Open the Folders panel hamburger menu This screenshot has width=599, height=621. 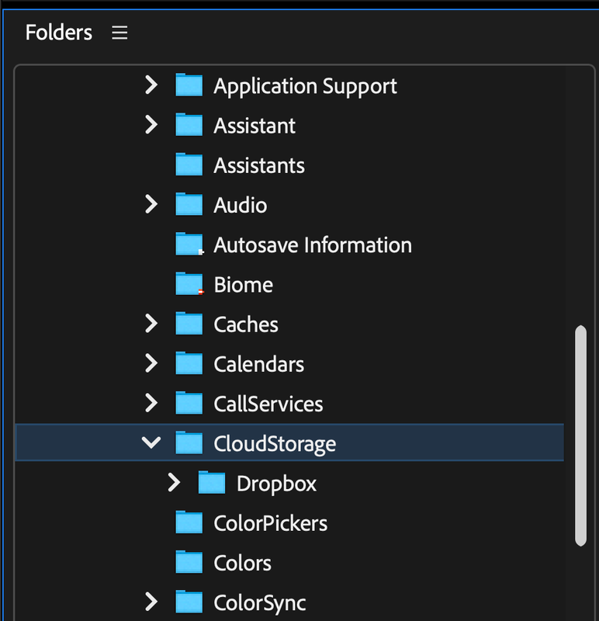click(119, 33)
